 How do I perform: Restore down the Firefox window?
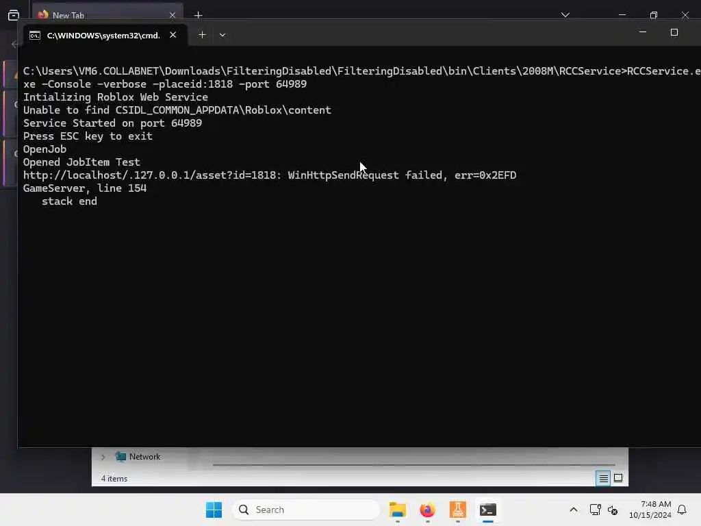[654, 15]
